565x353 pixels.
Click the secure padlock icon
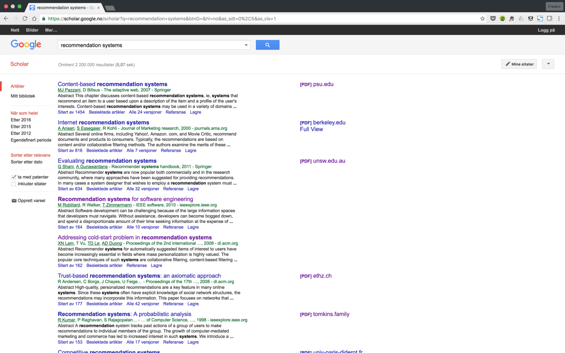(44, 18)
